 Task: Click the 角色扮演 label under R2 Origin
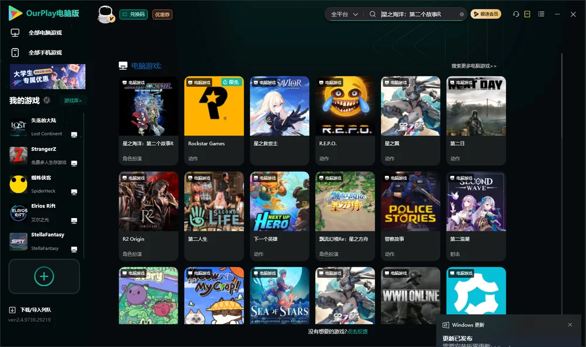(132, 254)
